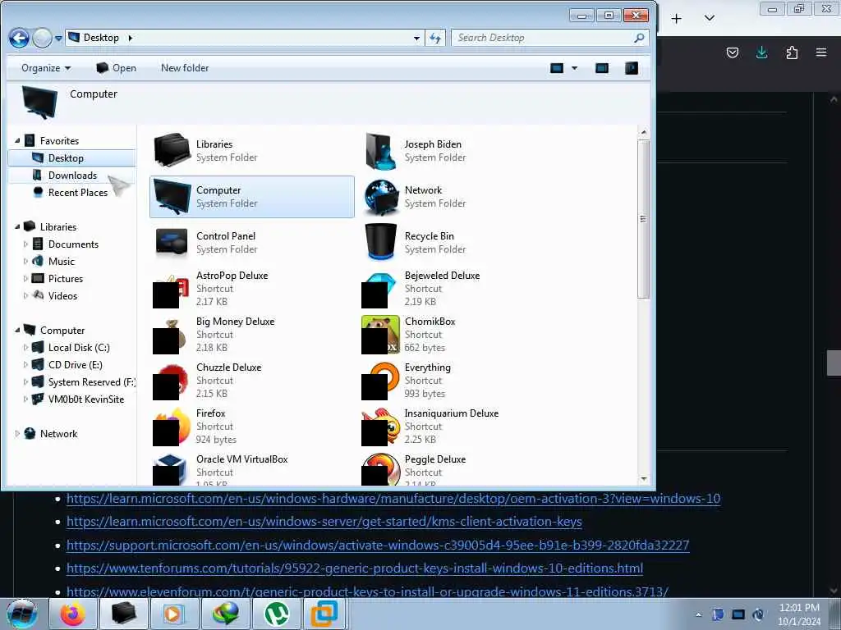The height and width of the screenshot is (630, 841).
Task: Click the VirtualBox taskbar icon
Action: (x=325, y=614)
